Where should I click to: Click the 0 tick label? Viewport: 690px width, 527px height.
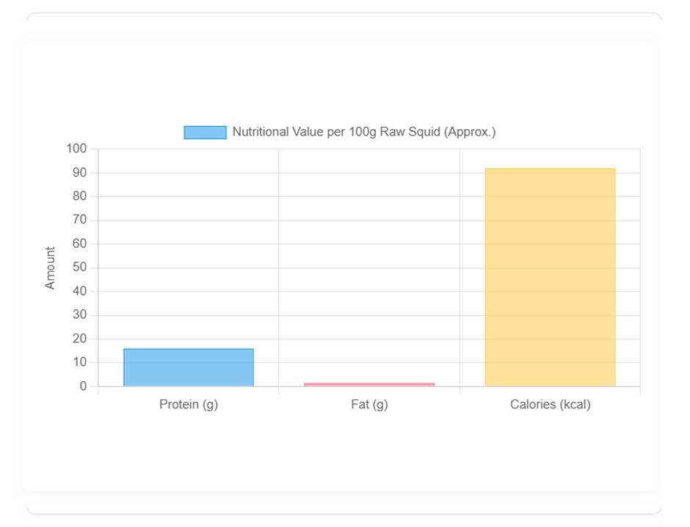point(83,386)
